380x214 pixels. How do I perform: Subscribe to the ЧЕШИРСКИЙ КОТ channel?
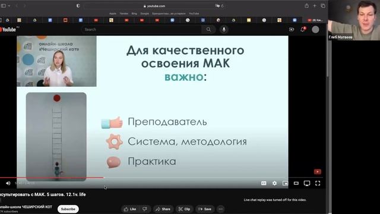point(68,209)
